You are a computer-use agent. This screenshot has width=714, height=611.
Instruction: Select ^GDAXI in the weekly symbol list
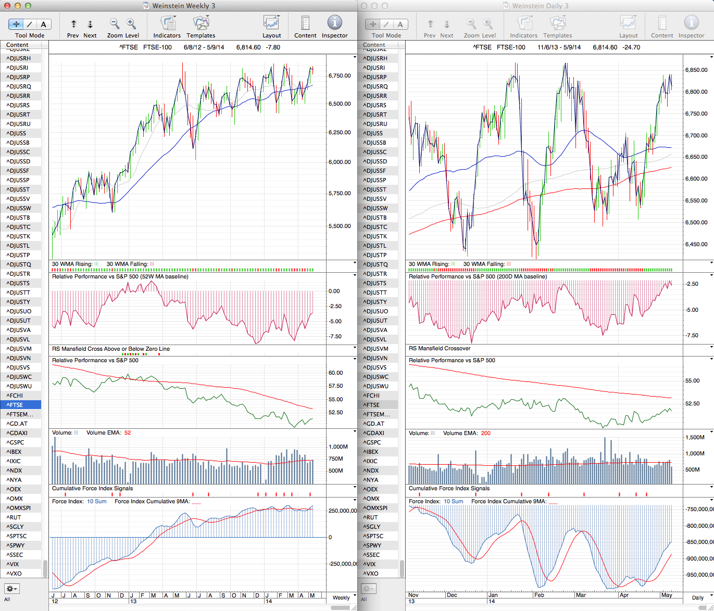coord(17,433)
